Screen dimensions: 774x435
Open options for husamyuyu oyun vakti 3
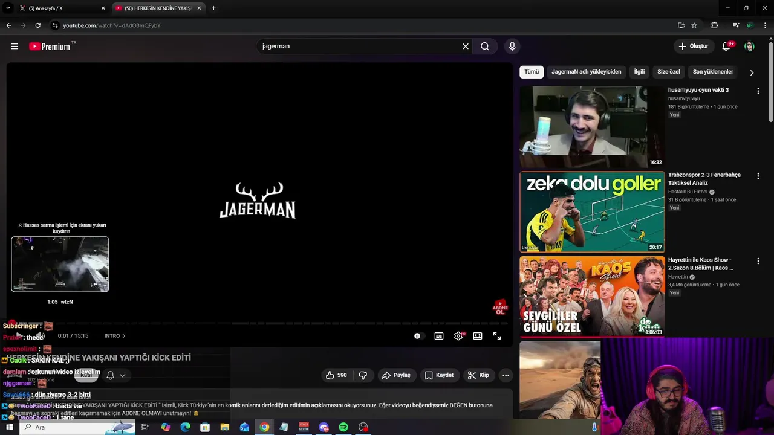click(758, 91)
